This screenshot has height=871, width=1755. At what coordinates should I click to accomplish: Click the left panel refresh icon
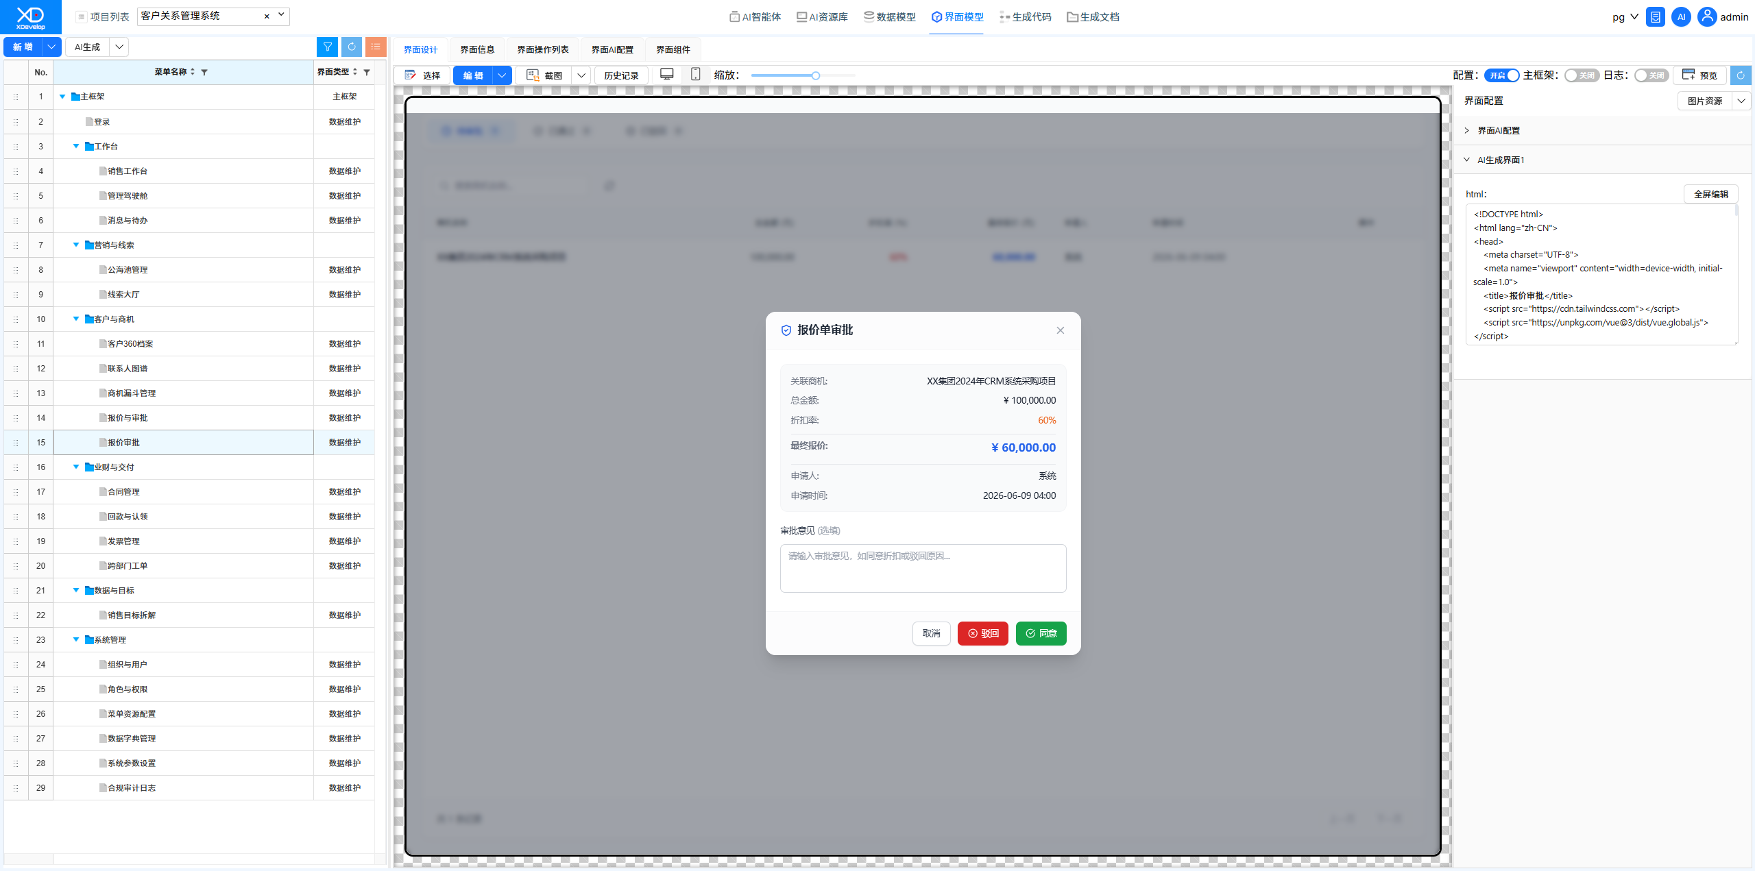pos(352,47)
